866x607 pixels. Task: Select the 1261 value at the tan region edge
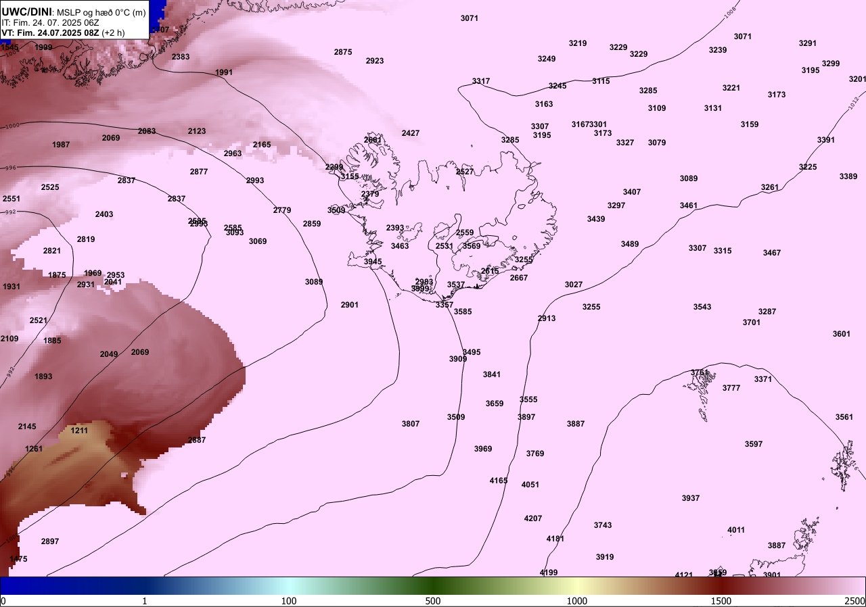(x=34, y=449)
